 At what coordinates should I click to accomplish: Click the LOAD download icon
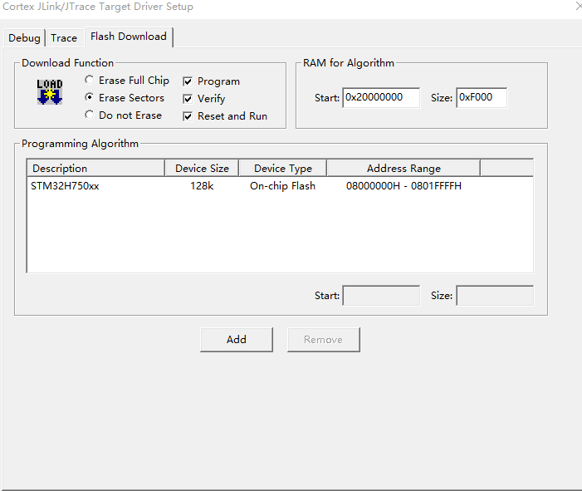pyautogui.click(x=50, y=91)
